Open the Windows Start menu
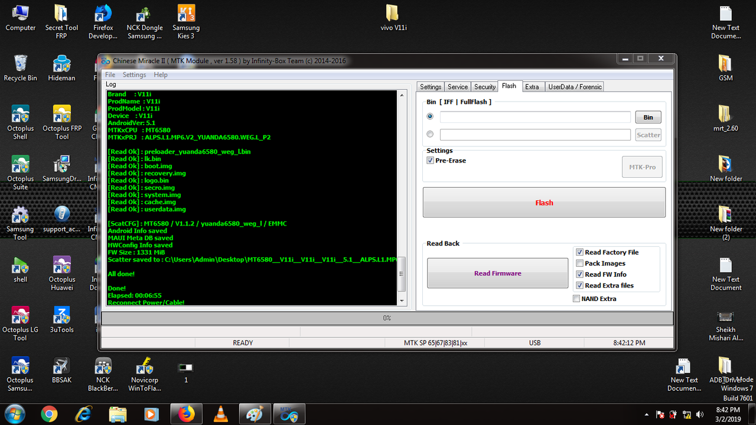The image size is (756, 425). pos(15,414)
